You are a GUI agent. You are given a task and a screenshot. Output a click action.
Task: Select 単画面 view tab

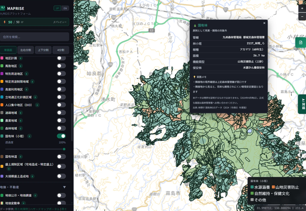tap(8, 50)
